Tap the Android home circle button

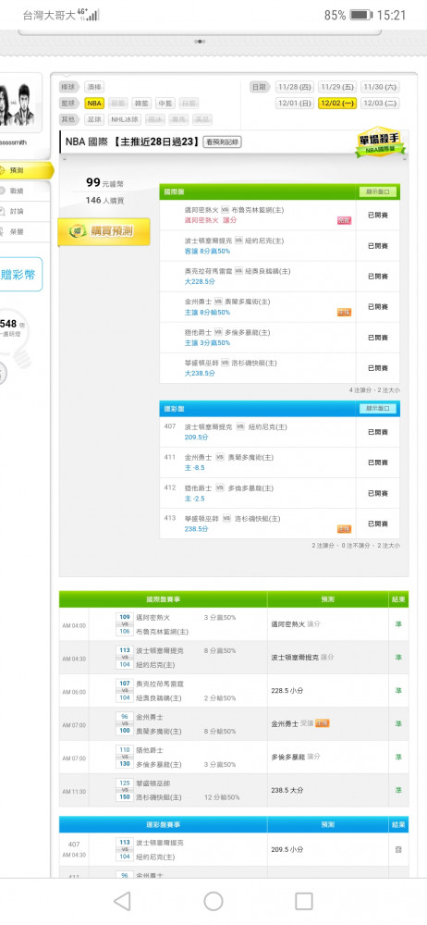(213, 901)
